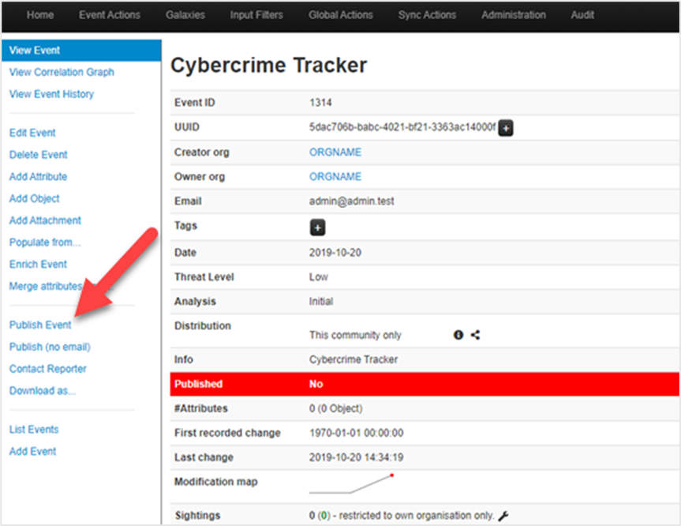Click Edit Event in the sidebar

click(32, 133)
